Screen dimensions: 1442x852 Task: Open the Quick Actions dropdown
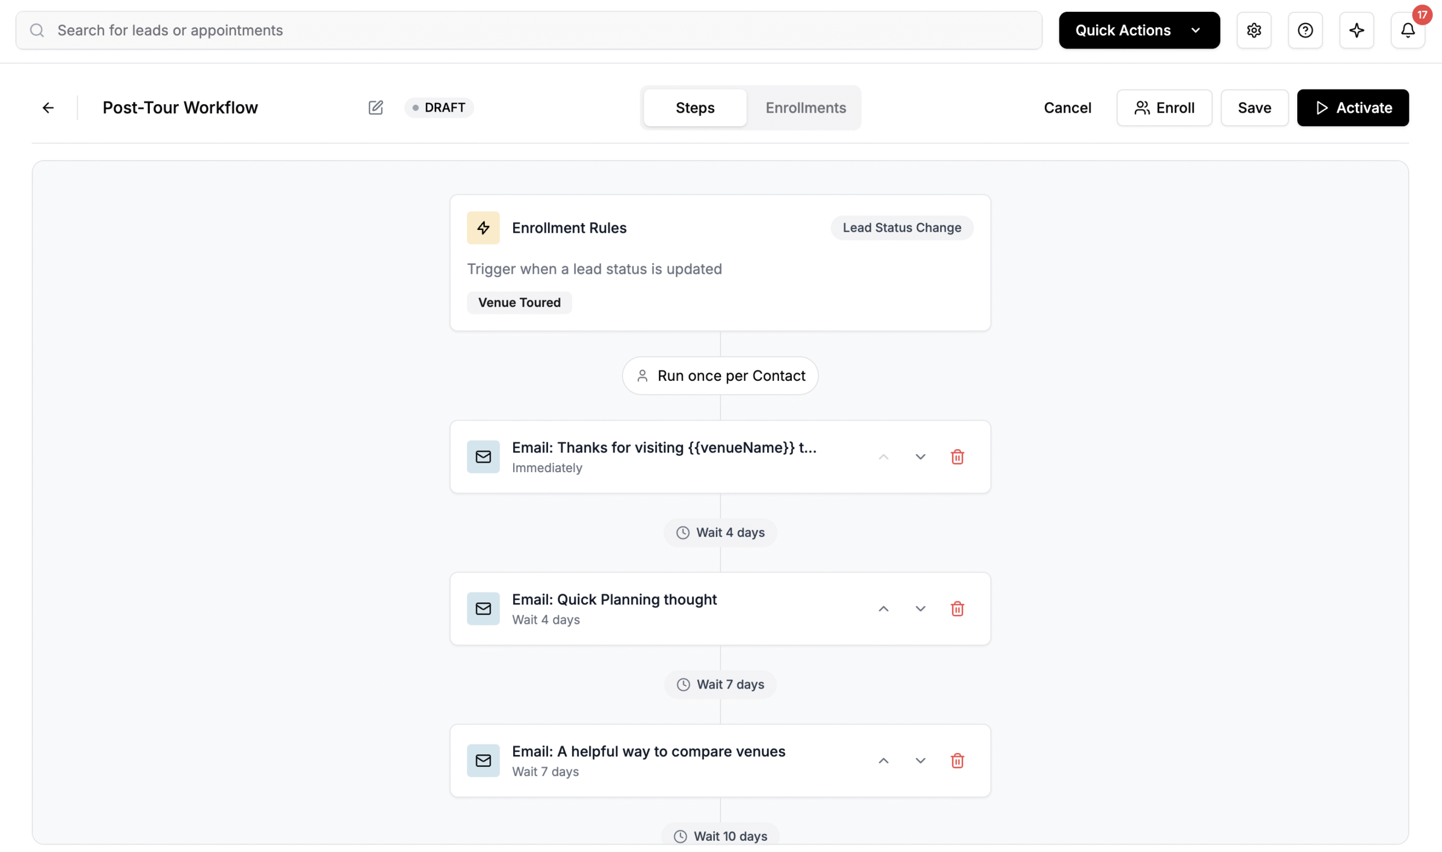(x=1138, y=30)
